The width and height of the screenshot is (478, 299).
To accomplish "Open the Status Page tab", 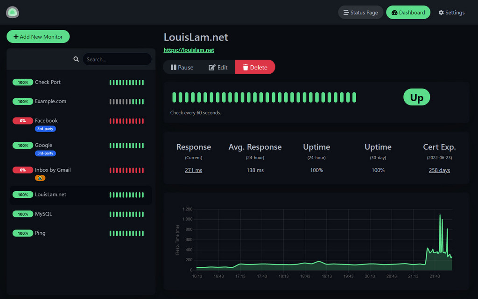I will (x=360, y=13).
